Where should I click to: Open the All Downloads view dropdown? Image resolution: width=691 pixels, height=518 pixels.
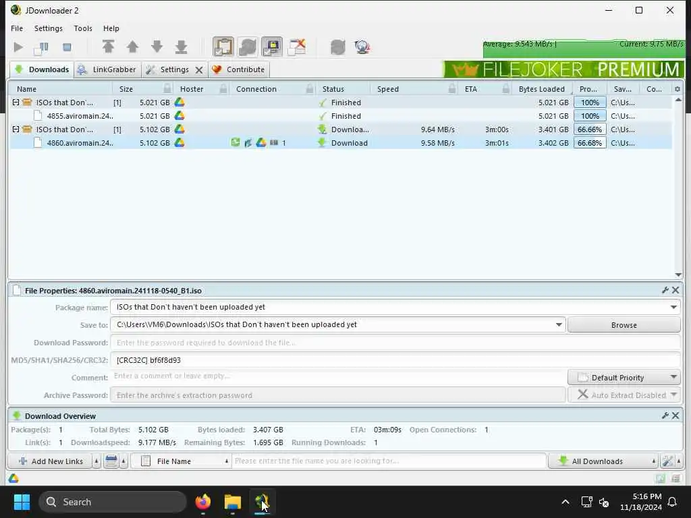603,461
